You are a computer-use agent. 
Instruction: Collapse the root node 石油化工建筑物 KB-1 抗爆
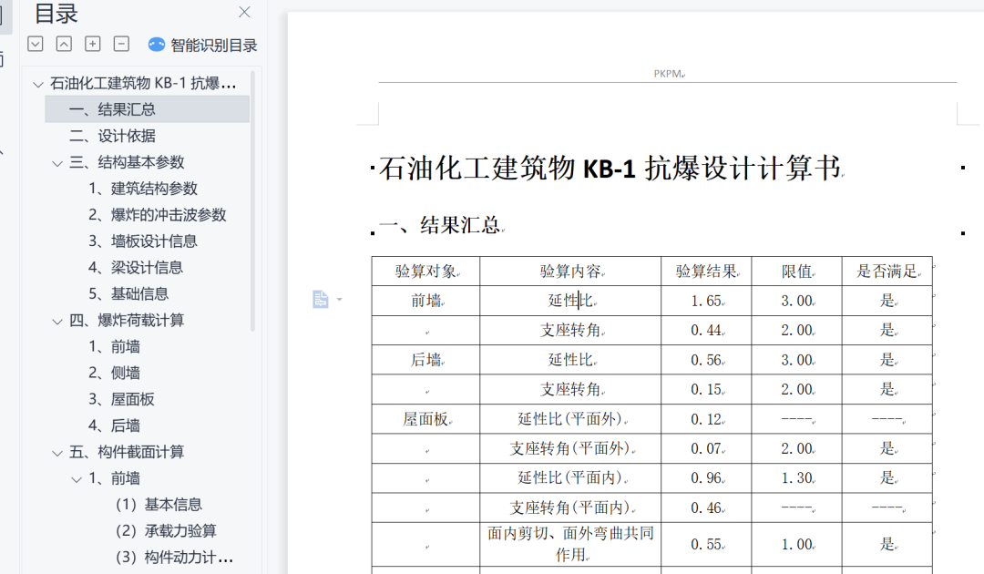click(x=37, y=82)
